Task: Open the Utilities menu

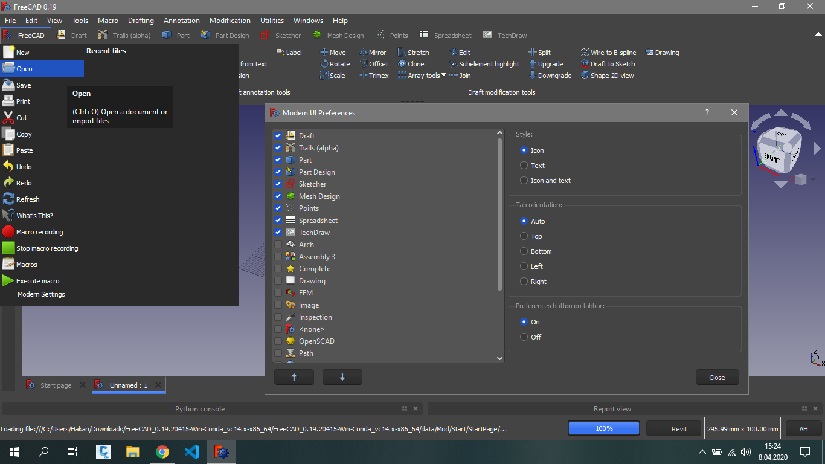Action: pyautogui.click(x=272, y=20)
